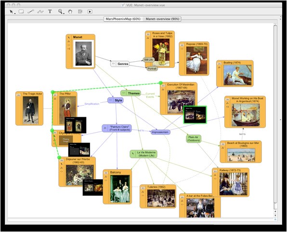Click the Still Life genre node
Viewport: 287px width, 232px height.
tap(148, 60)
